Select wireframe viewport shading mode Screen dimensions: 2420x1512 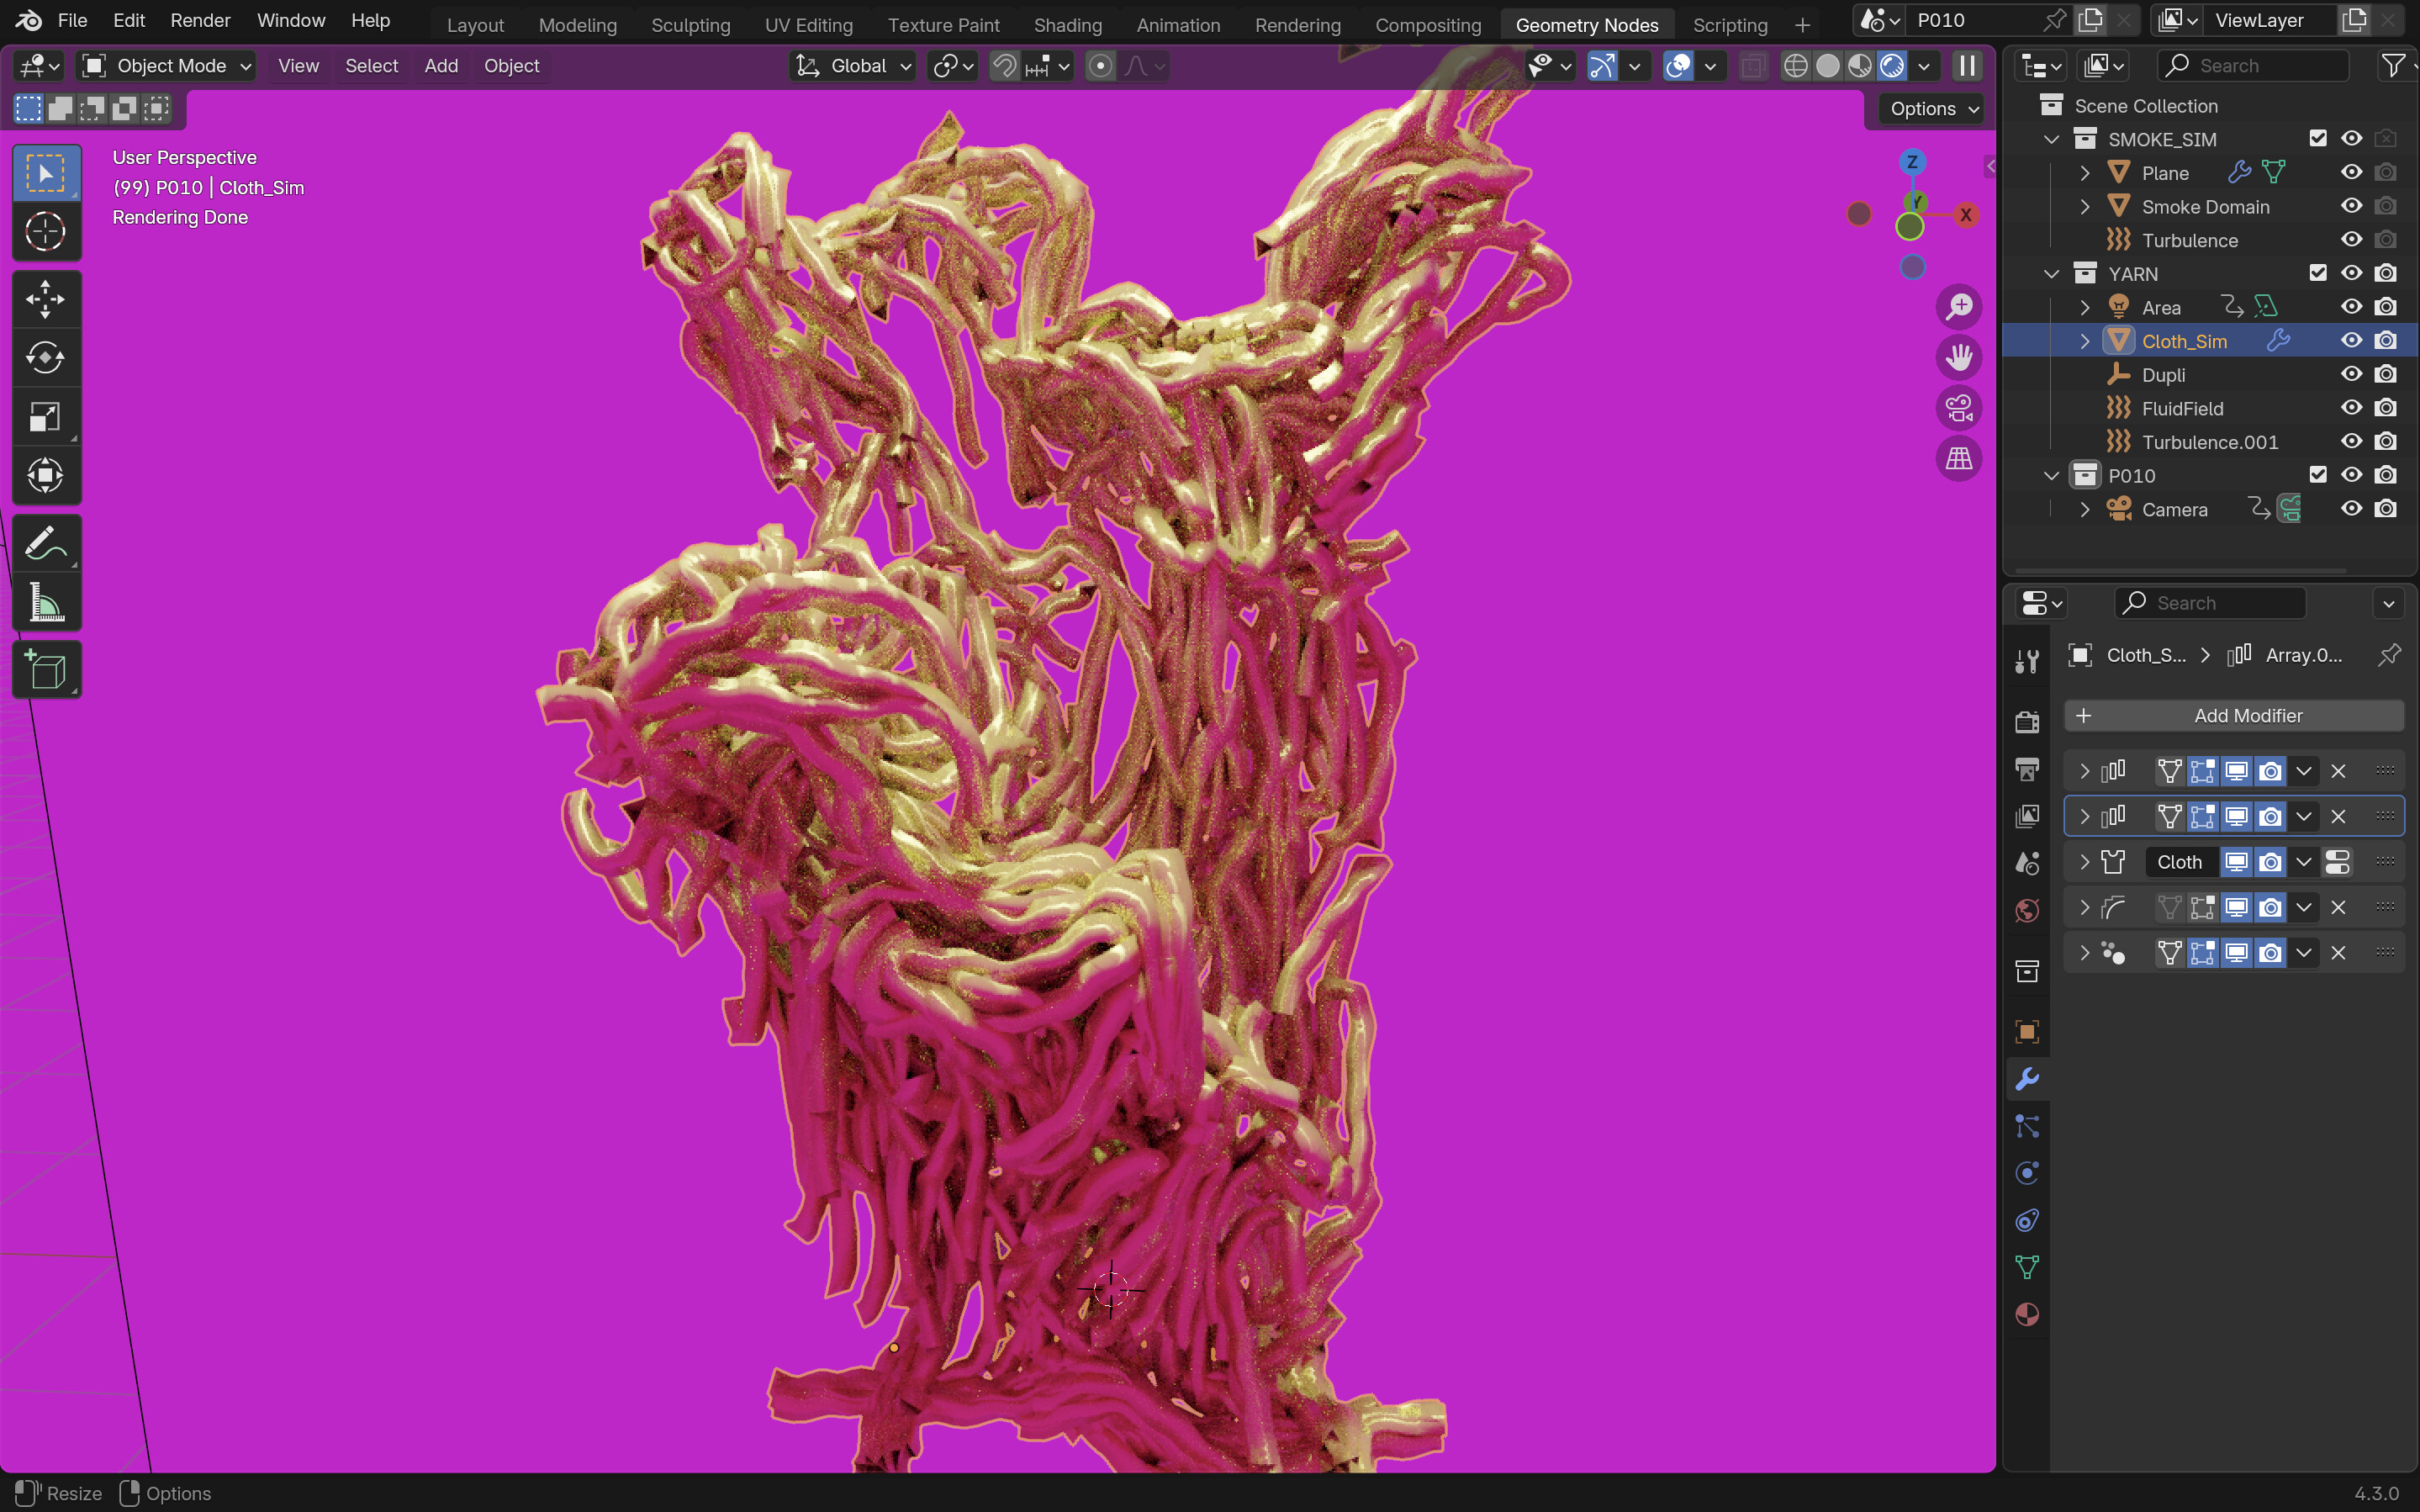pos(1795,66)
